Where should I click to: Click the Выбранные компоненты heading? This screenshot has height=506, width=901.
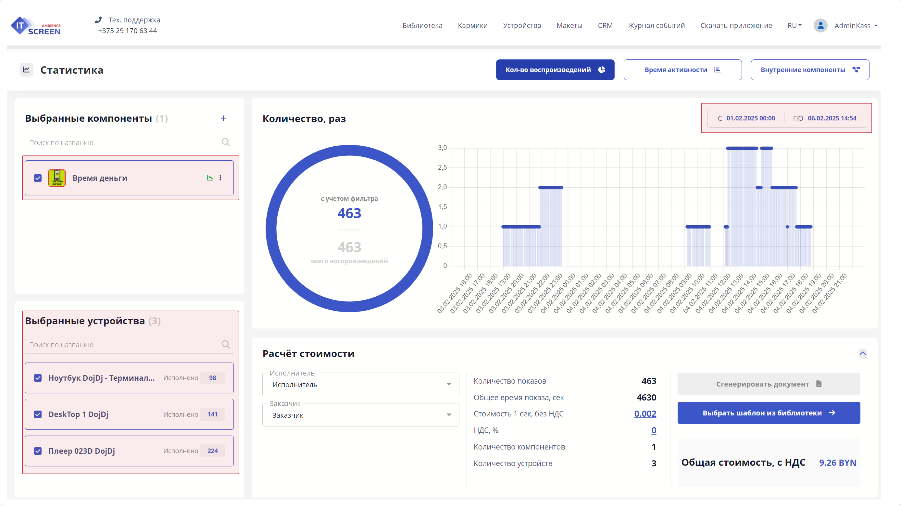89,118
